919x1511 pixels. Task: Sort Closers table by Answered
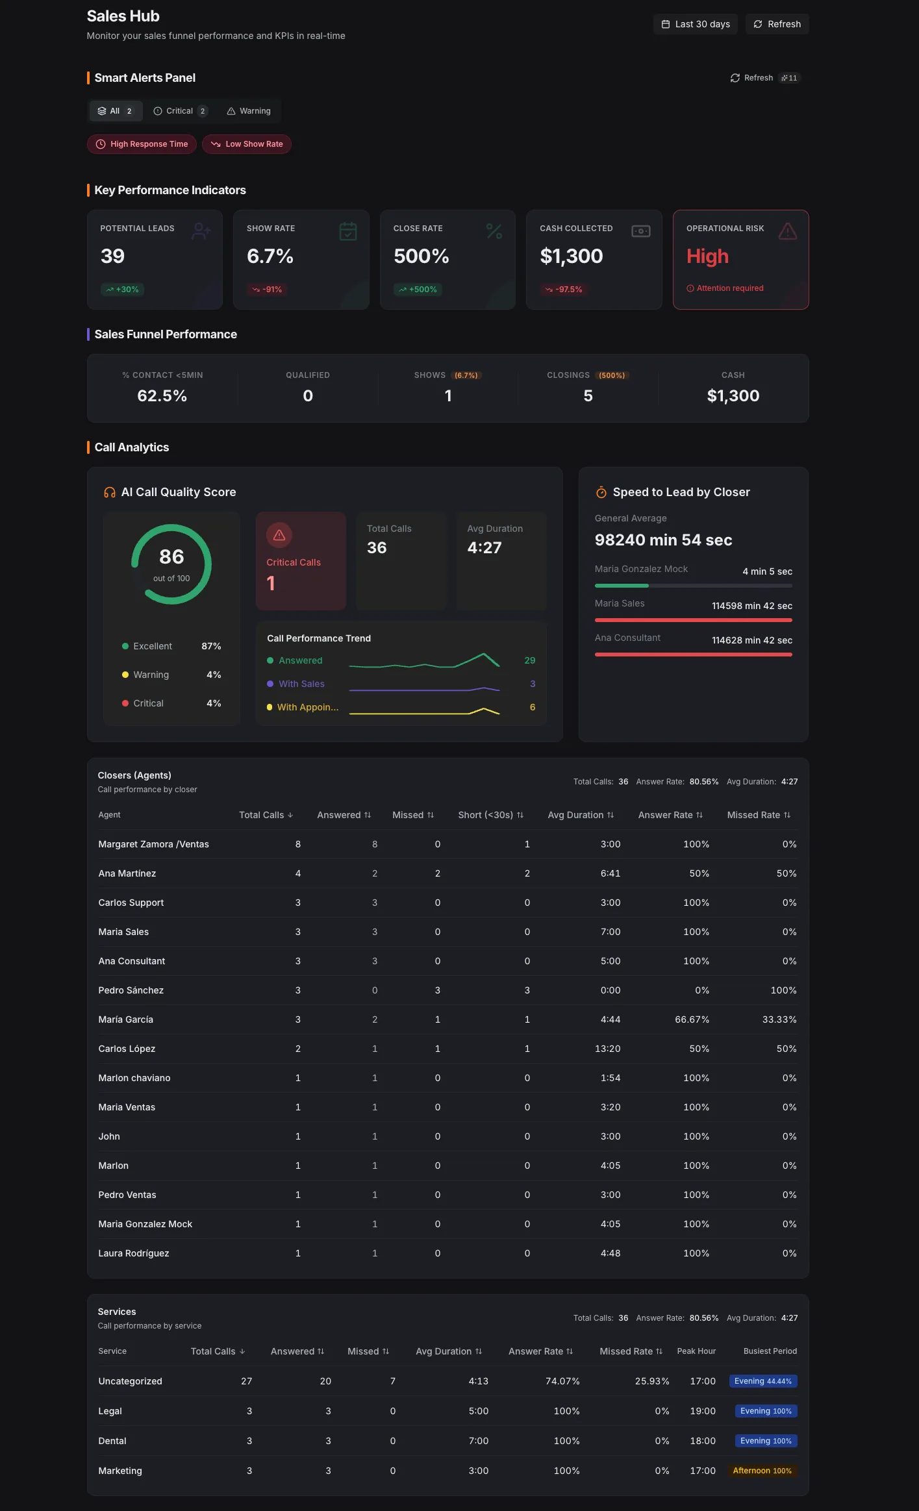click(x=344, y=815)
